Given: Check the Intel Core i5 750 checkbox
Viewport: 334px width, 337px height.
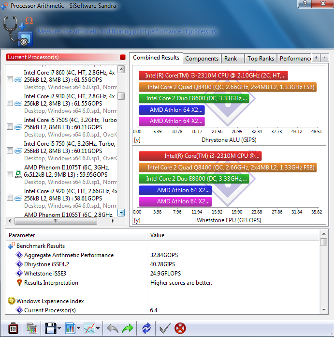Looking at the screenshot, I should pos(10,150).
